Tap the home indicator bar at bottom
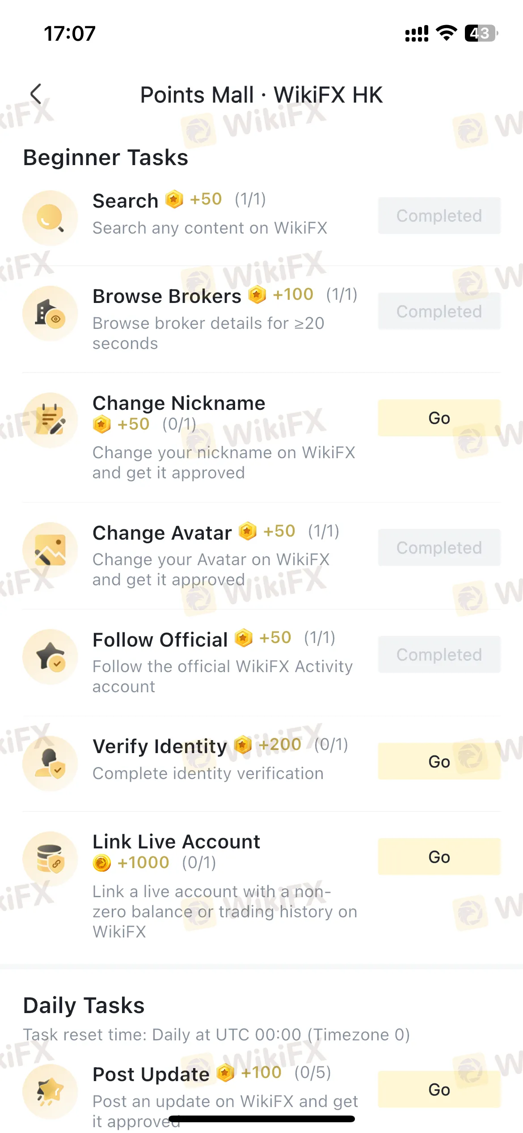Image resolution: width=523 pixels, height=1133 pixels. pos(261,1119)
